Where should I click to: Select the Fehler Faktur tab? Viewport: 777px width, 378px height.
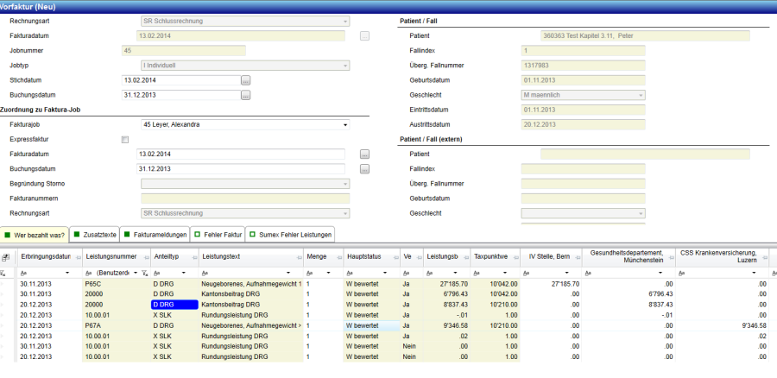pos(219,234)
